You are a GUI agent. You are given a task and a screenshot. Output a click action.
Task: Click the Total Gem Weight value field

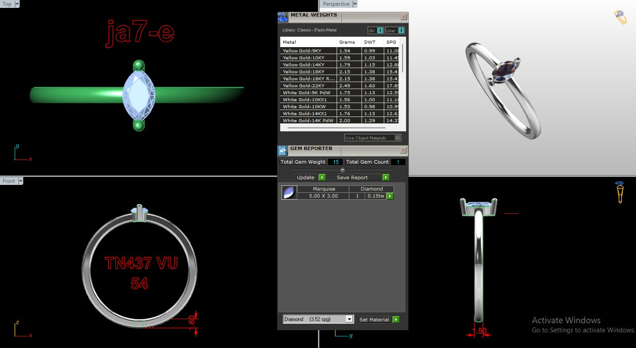[336, 162]
